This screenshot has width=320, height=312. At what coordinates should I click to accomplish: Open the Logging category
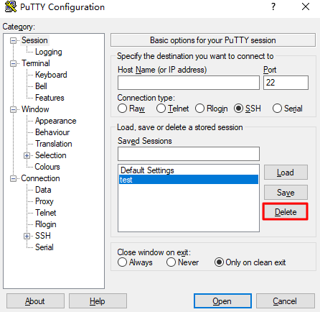(x=49, y=52)
